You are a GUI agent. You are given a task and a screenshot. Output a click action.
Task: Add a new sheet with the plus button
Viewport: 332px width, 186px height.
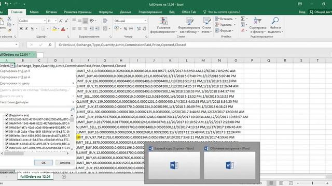tap(64, 177)
